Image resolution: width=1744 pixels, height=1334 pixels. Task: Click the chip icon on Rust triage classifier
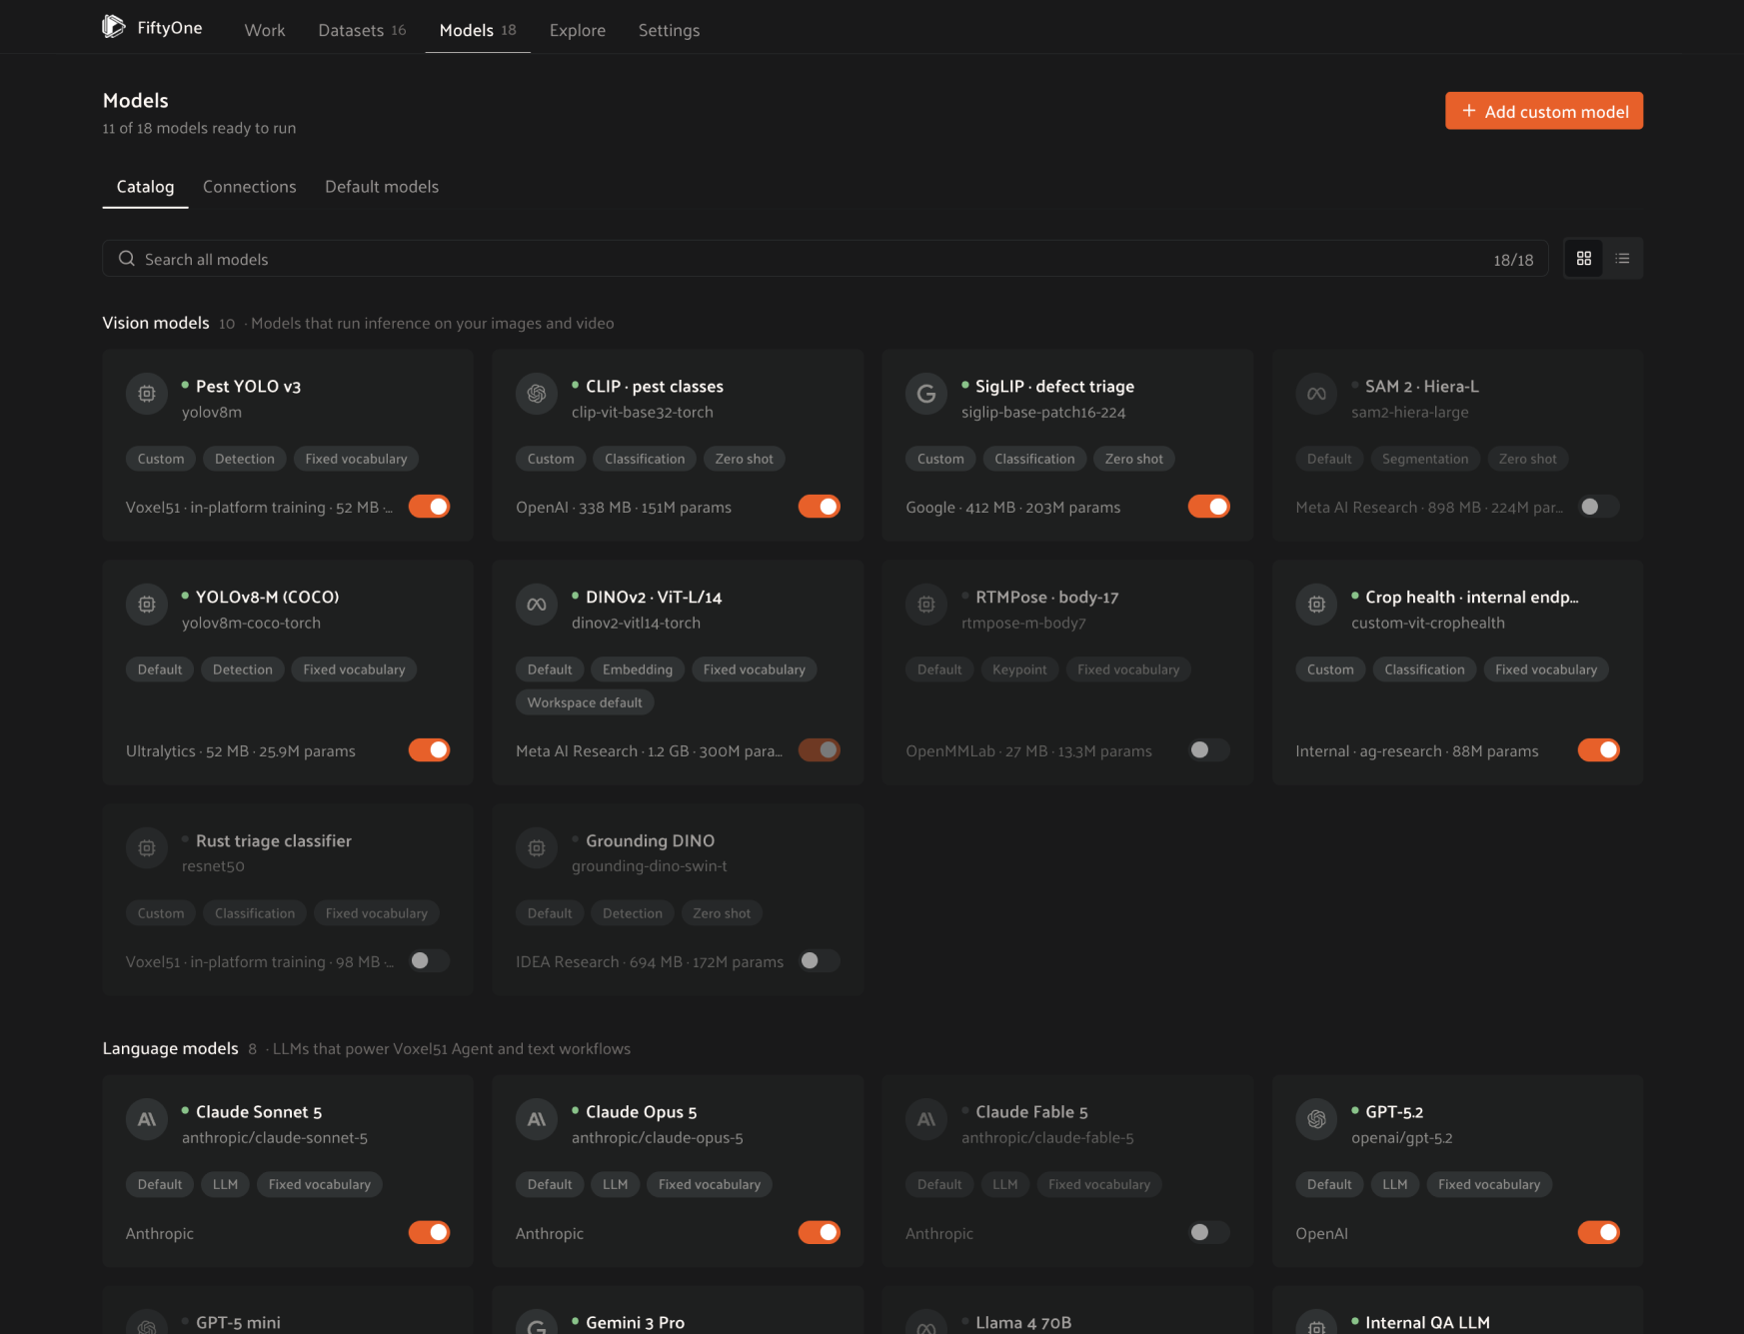[x=147, y=848]
